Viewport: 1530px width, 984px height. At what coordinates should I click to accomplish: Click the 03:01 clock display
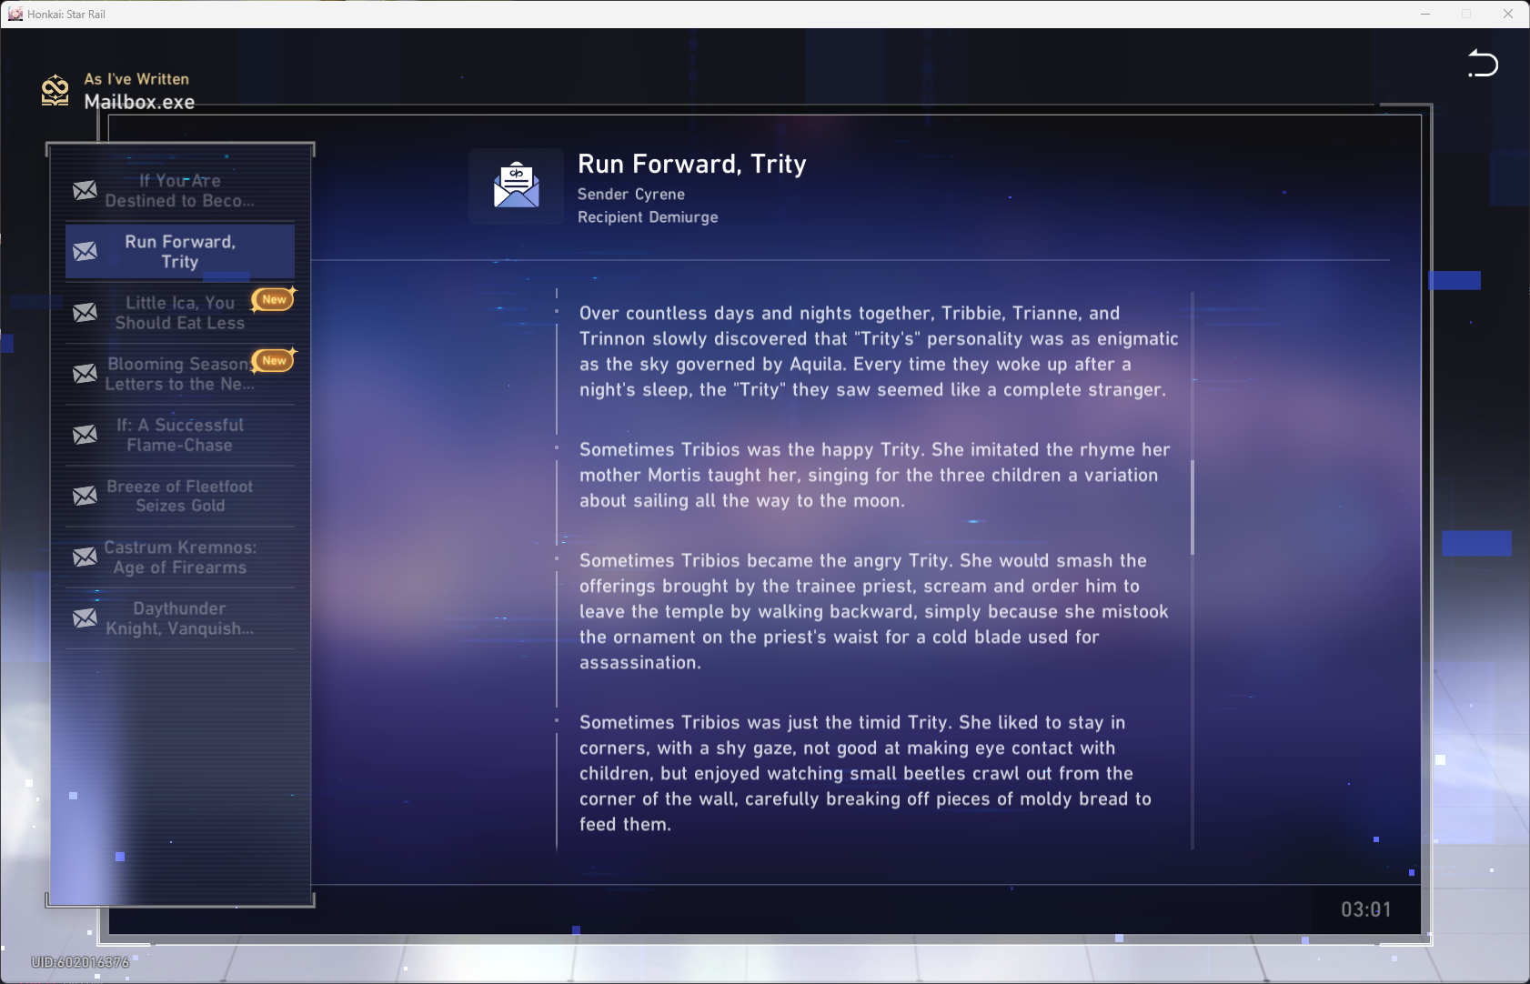(x=1365, y=909)
